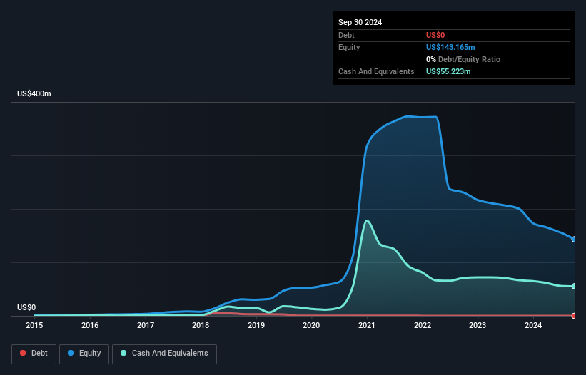Click the US$0 y-axis label

[26, 307]
